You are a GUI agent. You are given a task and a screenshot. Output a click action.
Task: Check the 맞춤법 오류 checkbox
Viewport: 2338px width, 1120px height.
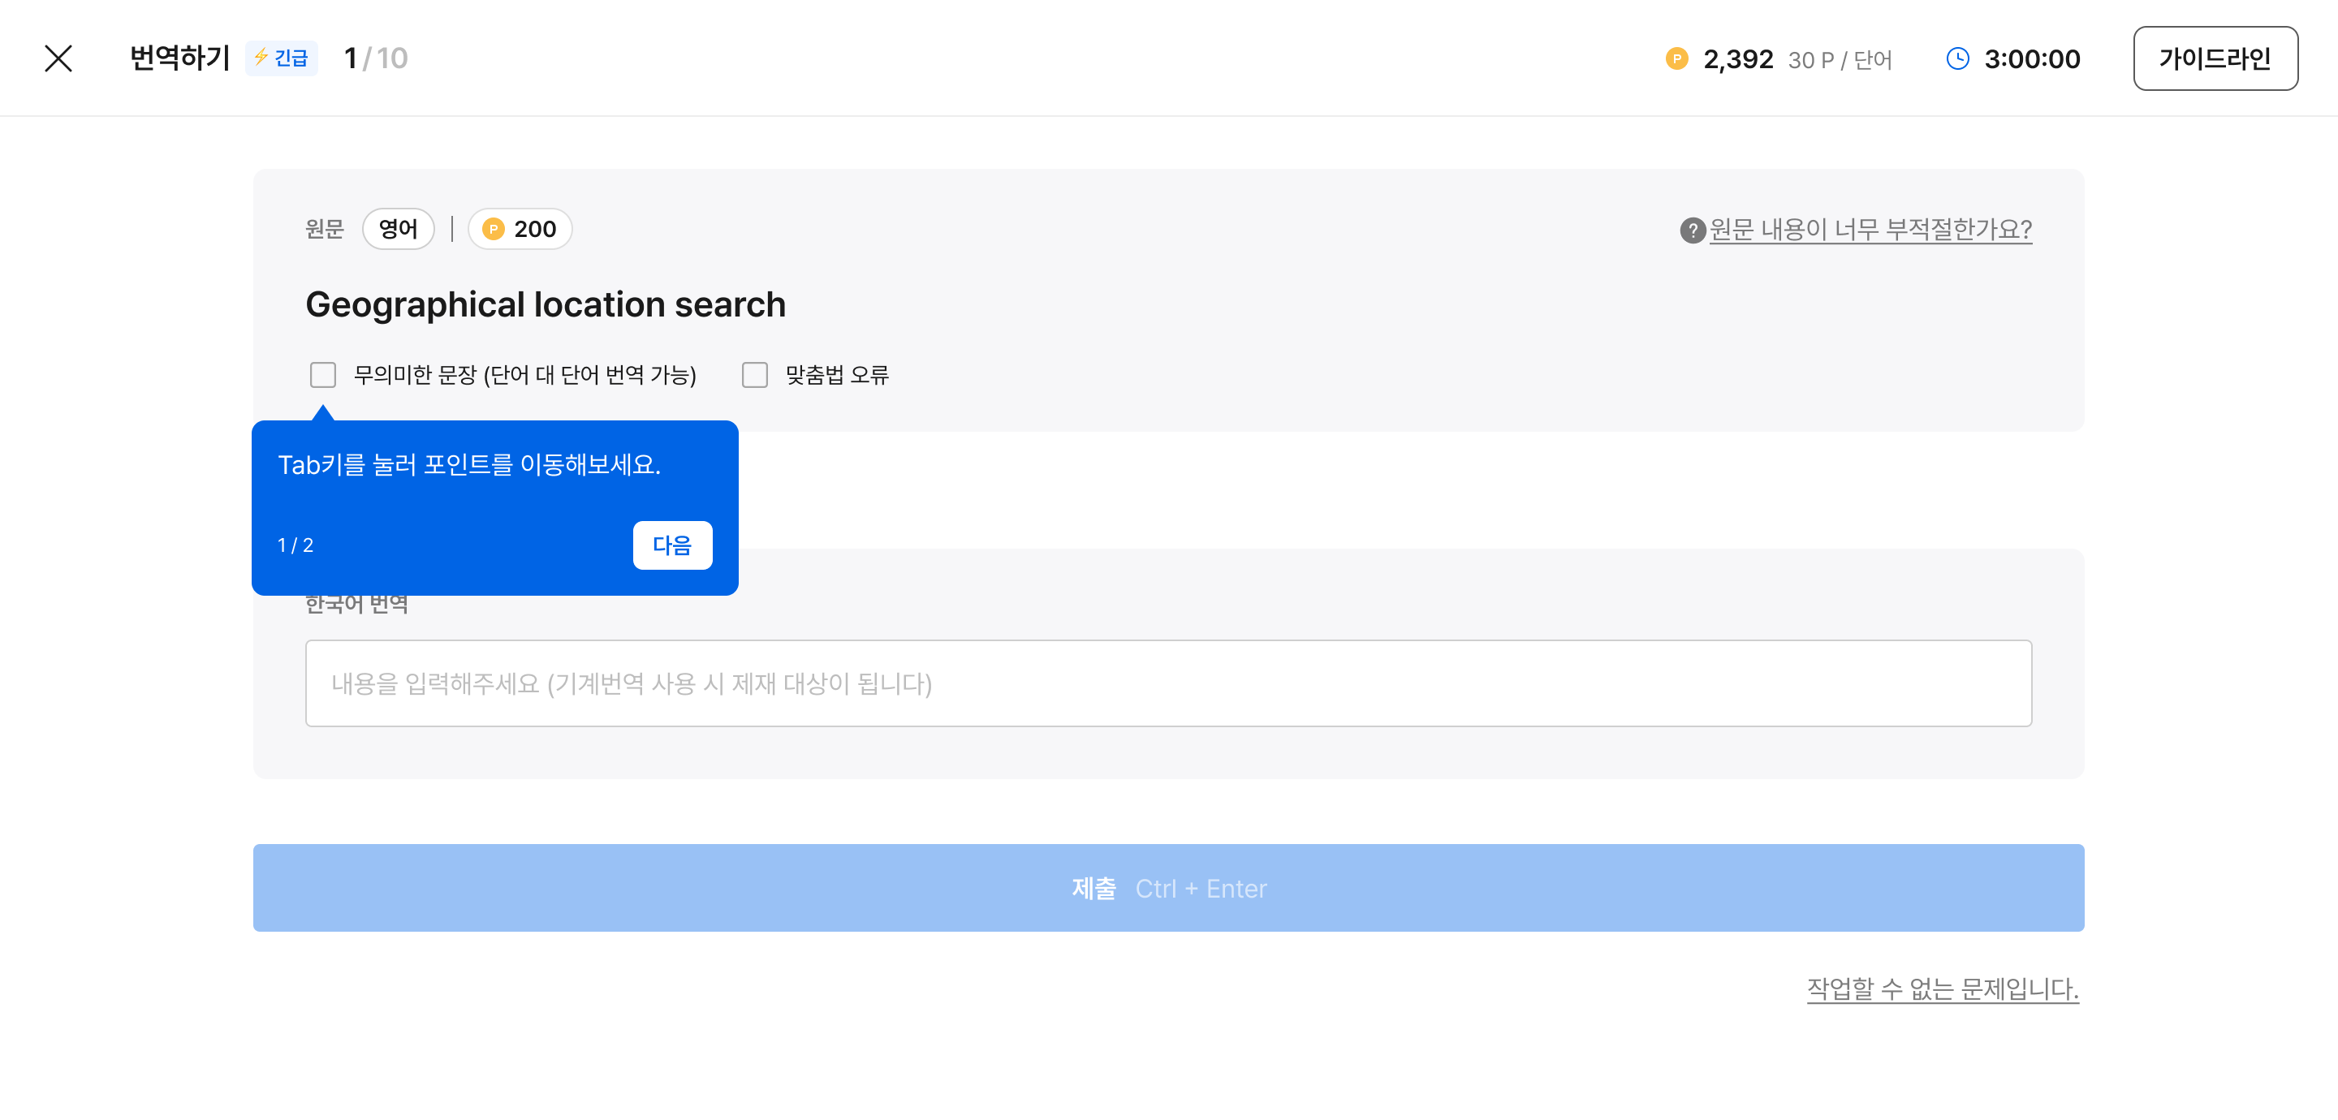pos(755,375)
